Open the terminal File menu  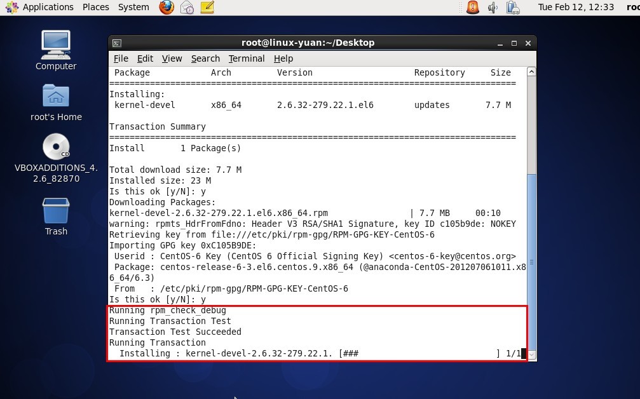tap(121, 58)
